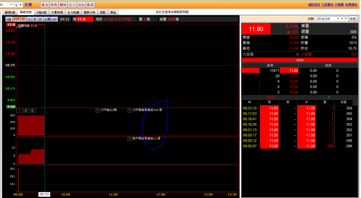Click the 亂報 button
362x198 pixels.
coord(90,5)
